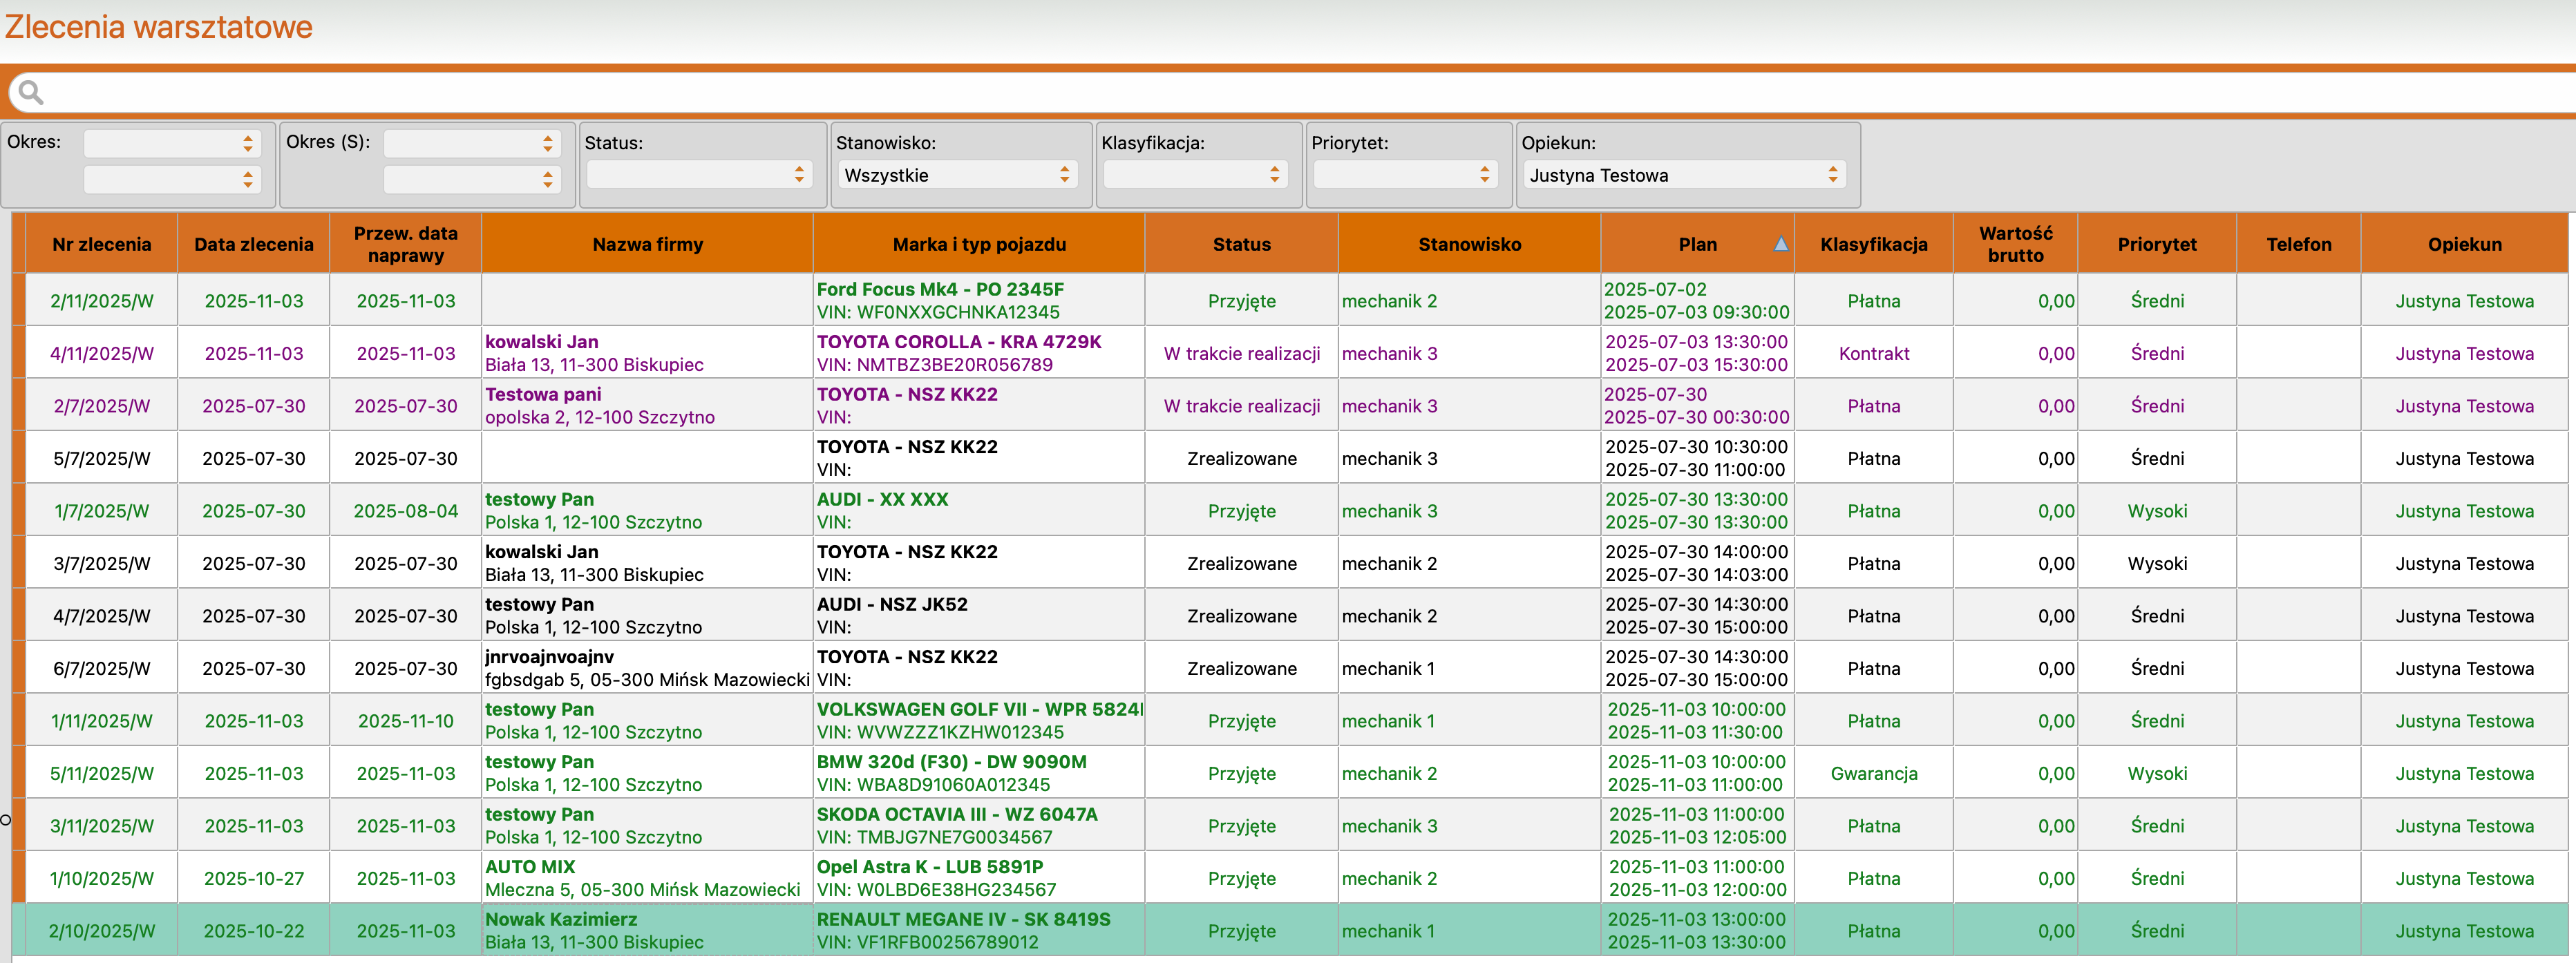The width and height of the screenshot is (2576, 963).
Task: Click the Plan column sort arrow
Action: tap(1780, 244)
